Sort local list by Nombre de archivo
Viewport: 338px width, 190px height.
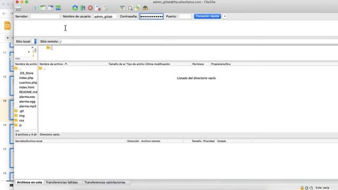coord(26,64)
